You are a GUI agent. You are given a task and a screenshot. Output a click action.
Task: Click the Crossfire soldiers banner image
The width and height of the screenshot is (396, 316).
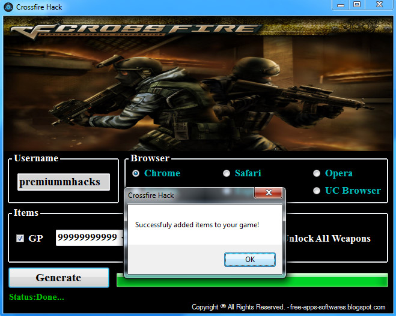coord(198,84)
